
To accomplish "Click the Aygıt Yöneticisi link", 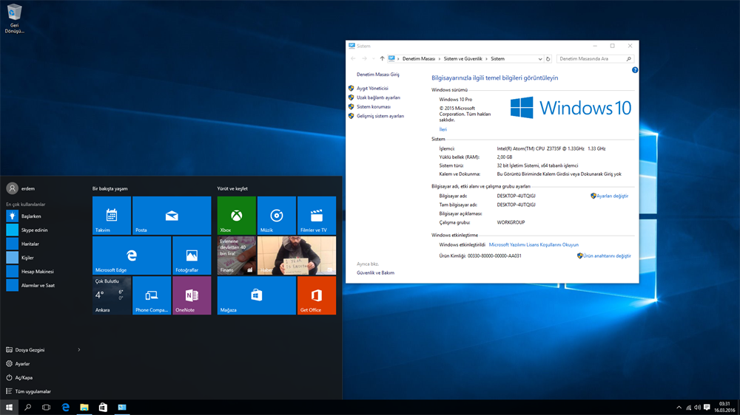I will 372,88.
